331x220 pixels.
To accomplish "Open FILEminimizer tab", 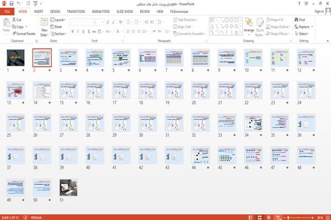I will click(179, 12).
